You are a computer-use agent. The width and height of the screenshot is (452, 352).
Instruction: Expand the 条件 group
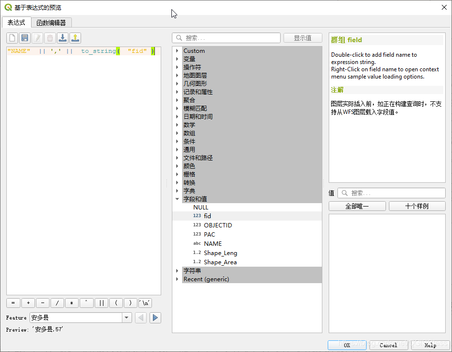[x=177, y=141]
